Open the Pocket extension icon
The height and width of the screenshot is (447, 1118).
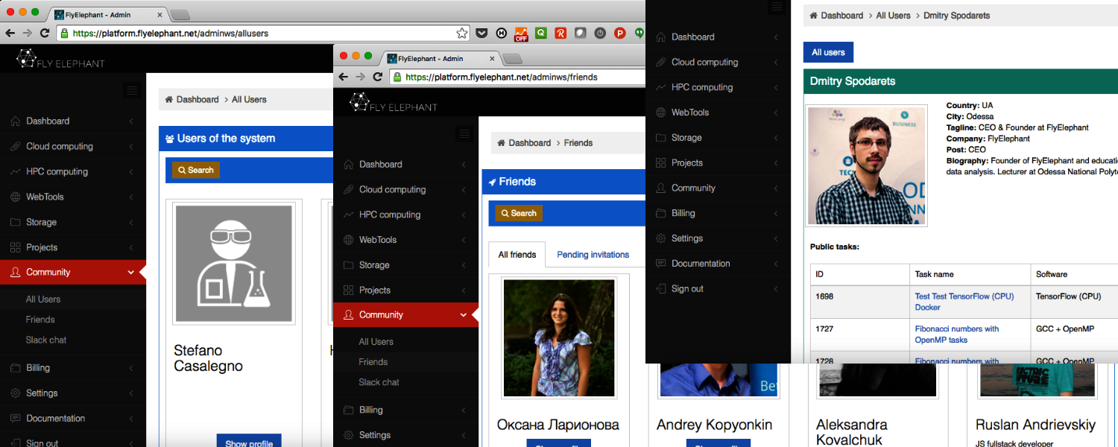[482, 33]
